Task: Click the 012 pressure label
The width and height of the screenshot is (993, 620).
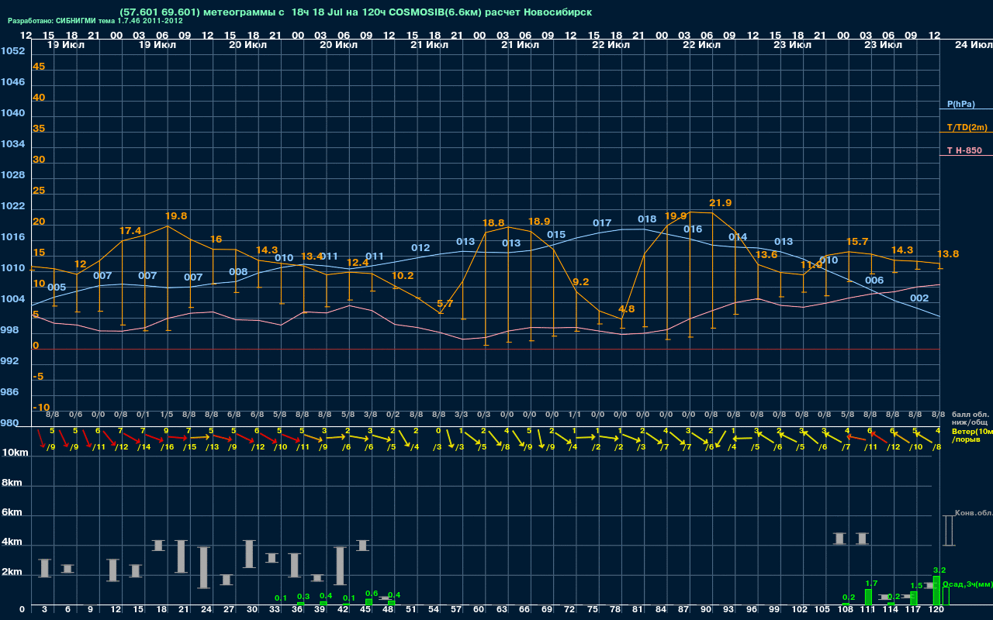Action: (x=420, y=249)
